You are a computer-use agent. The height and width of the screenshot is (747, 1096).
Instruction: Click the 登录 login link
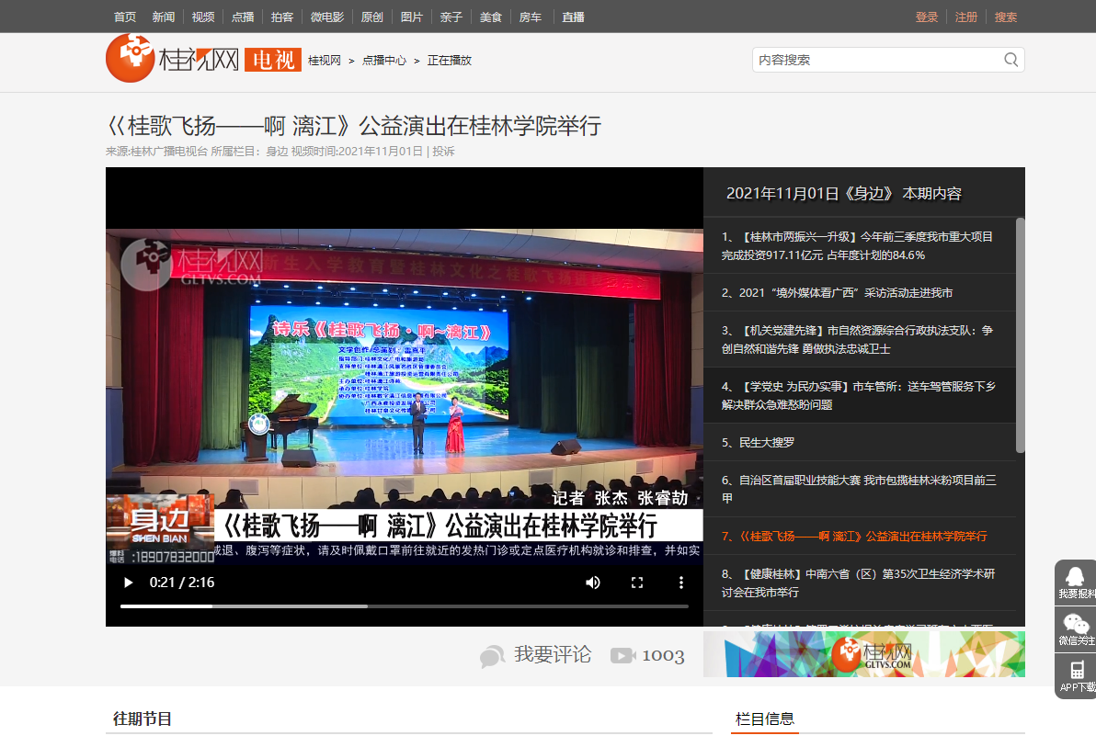927,17
